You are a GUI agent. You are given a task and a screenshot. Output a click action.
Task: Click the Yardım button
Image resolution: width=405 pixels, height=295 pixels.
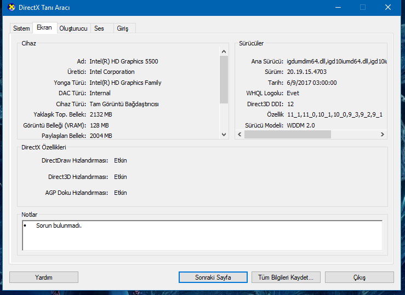coord(44,277)
